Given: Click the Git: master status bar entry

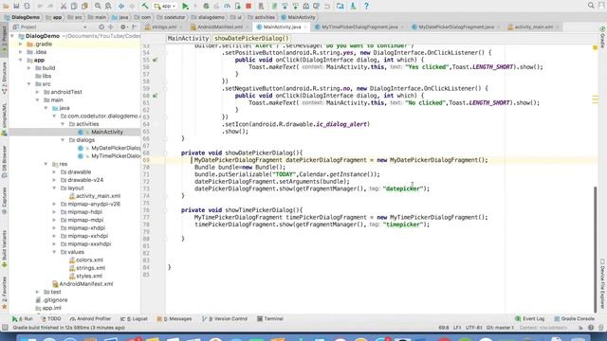Looking at the screenshot, I should (500, 328).
